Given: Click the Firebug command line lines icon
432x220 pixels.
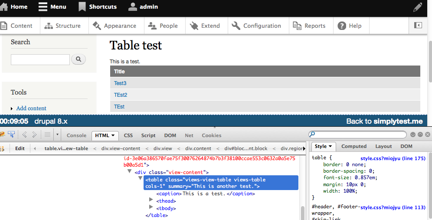Looking at the screenshot, I should click(x=47, y=135).
